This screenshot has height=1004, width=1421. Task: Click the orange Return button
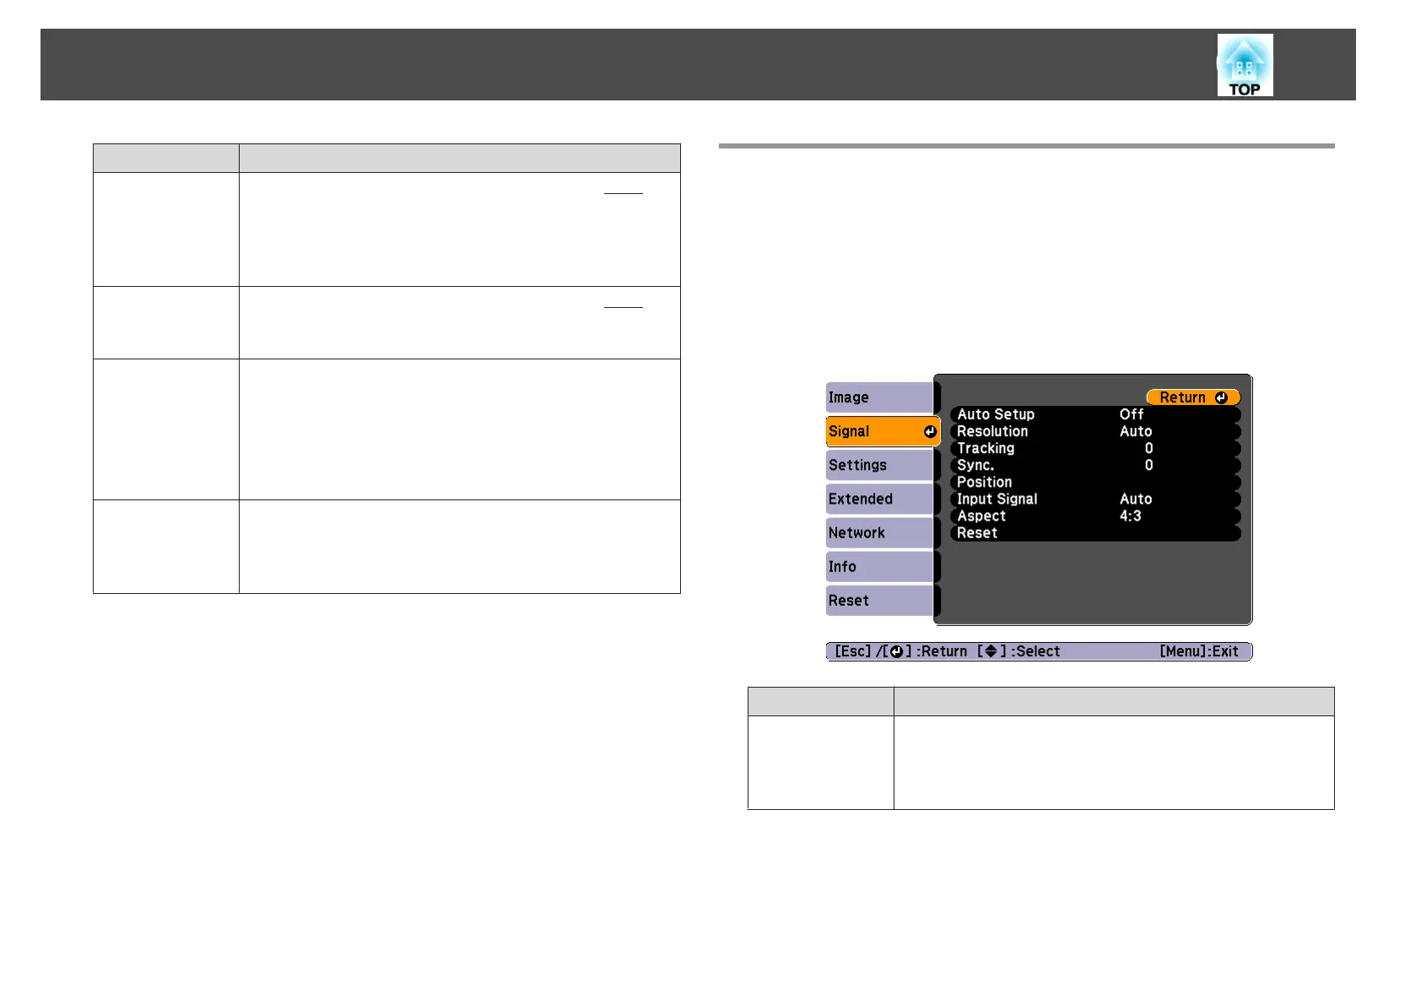pos(1193,397)
